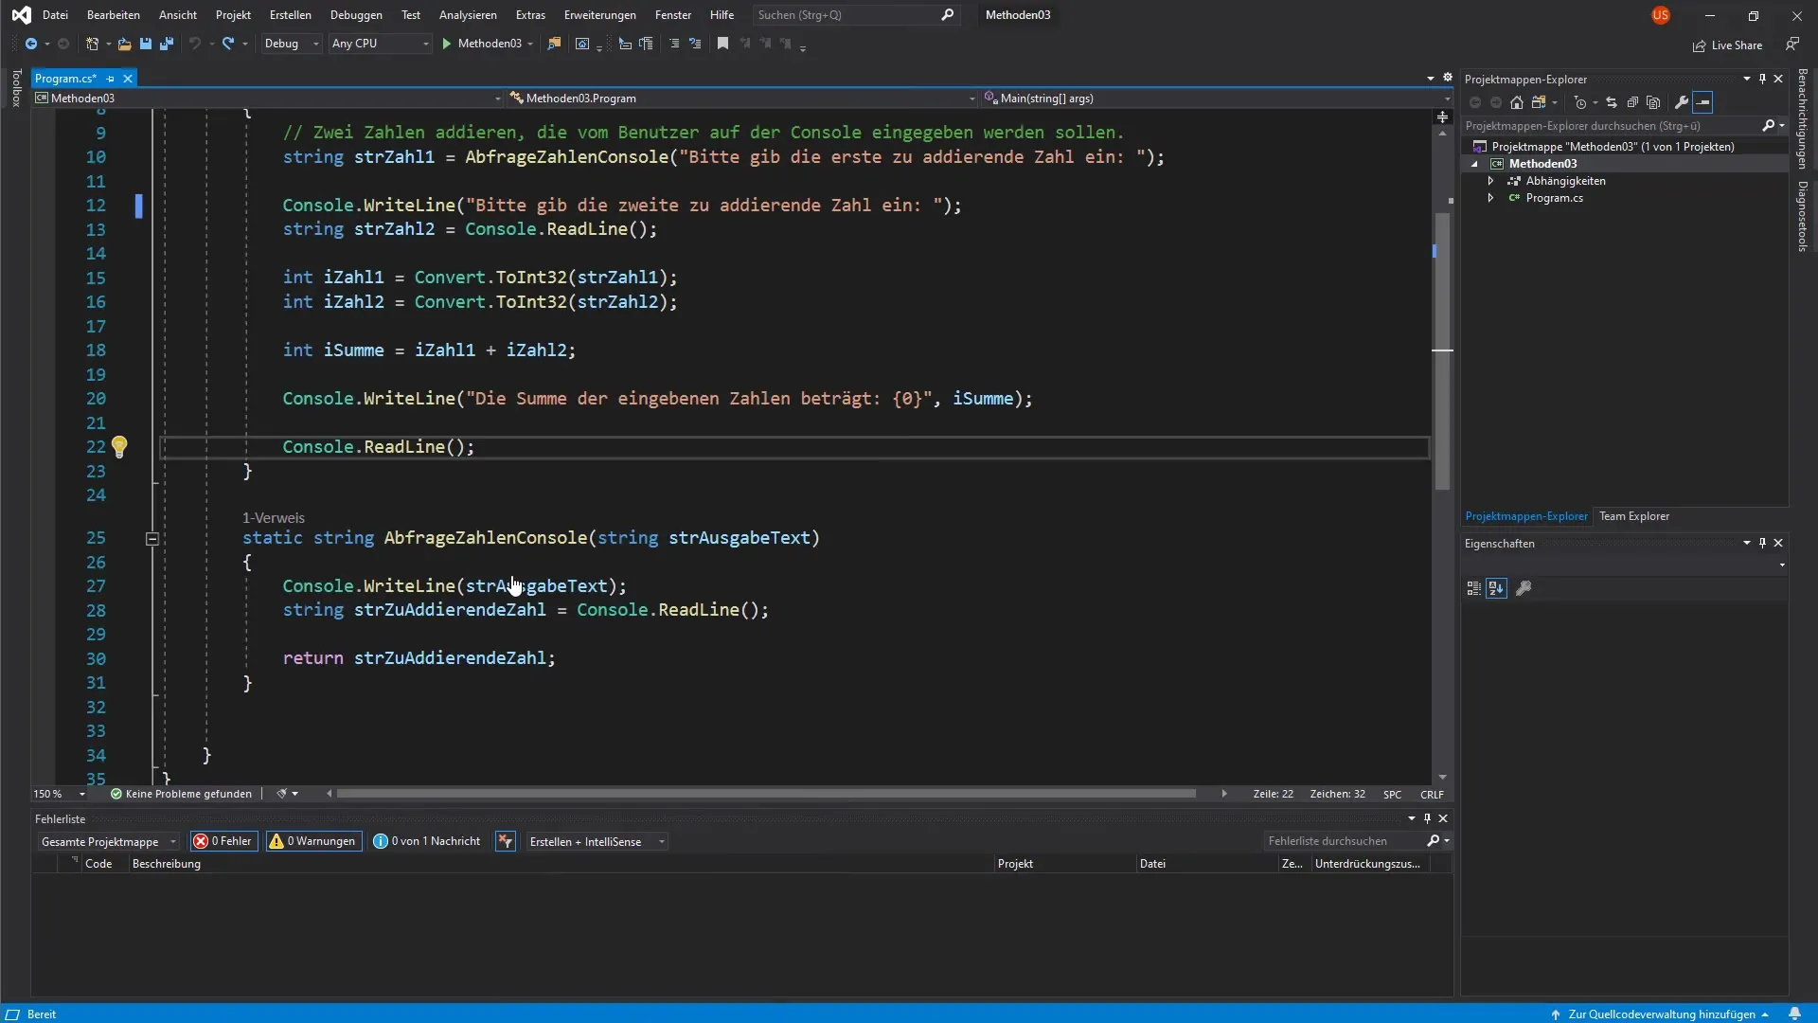Toggle the 0 Warnungen warnings filter
Screen dimensions: 1818x1023
(x=313, y=841)
